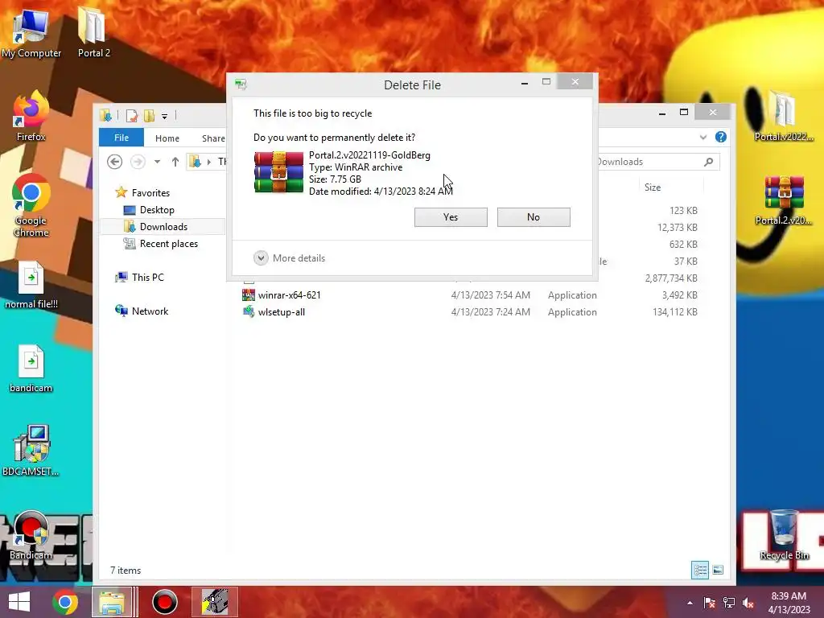The height and width of the screenshot is (618, 824).
Task: Select Google Chrome desktop shortcut
Action: point(31,205)
